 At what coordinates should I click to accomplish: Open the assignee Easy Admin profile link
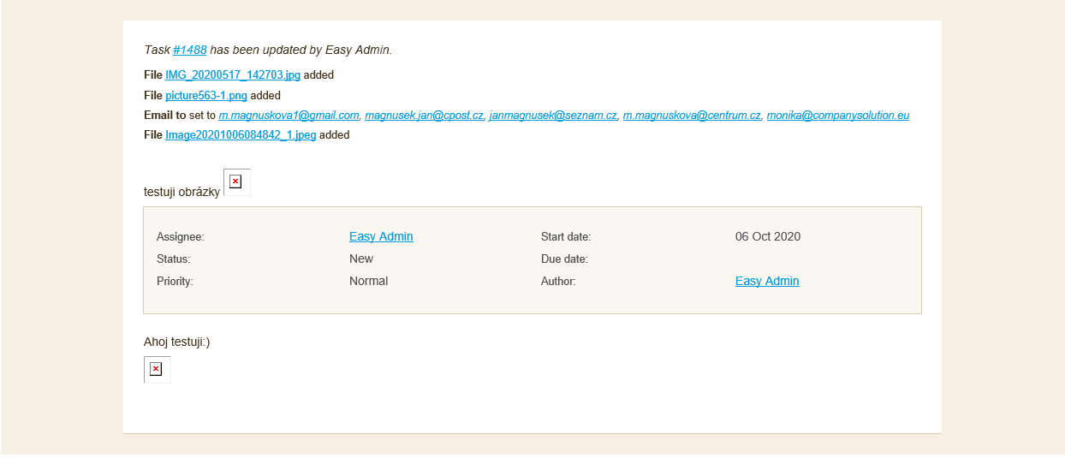pyautogui.click(x=381, y=237)
